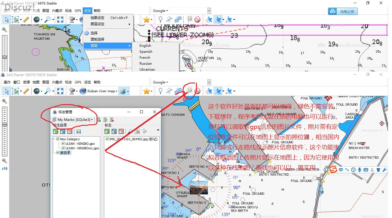Choose add polygon tool in upper window

(x=178, y=20)
